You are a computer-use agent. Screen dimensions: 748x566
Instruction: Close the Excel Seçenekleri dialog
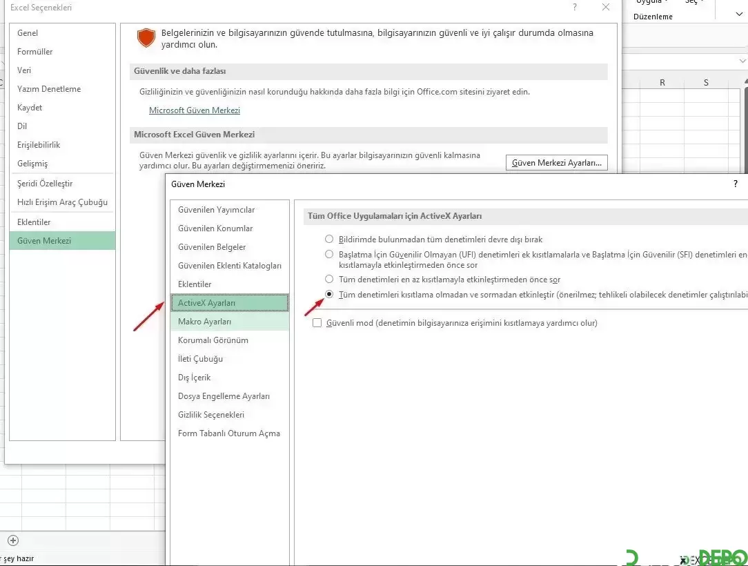(x=605, y=7)
